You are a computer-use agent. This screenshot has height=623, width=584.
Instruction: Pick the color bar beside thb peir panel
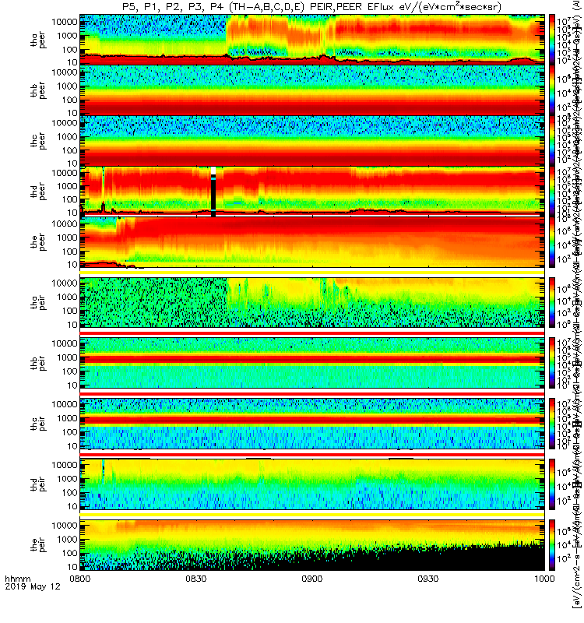[x=552, y=363]
